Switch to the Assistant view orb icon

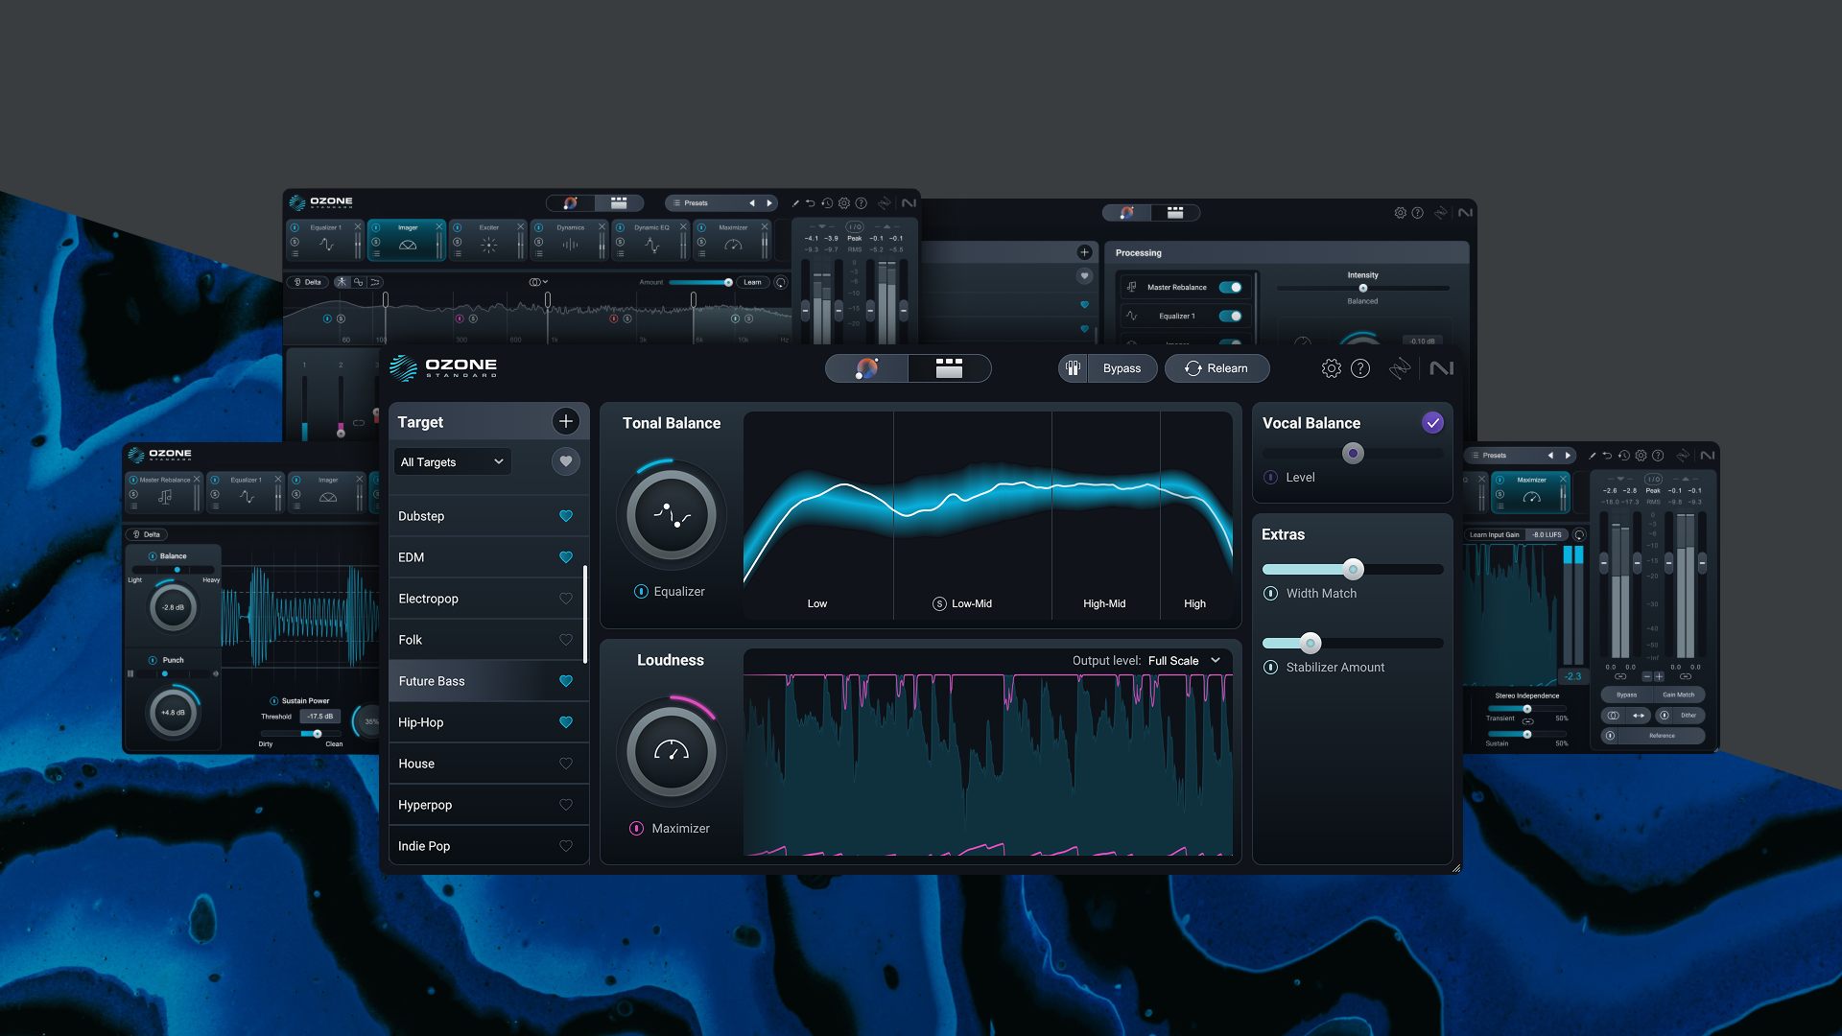(866, 368)
